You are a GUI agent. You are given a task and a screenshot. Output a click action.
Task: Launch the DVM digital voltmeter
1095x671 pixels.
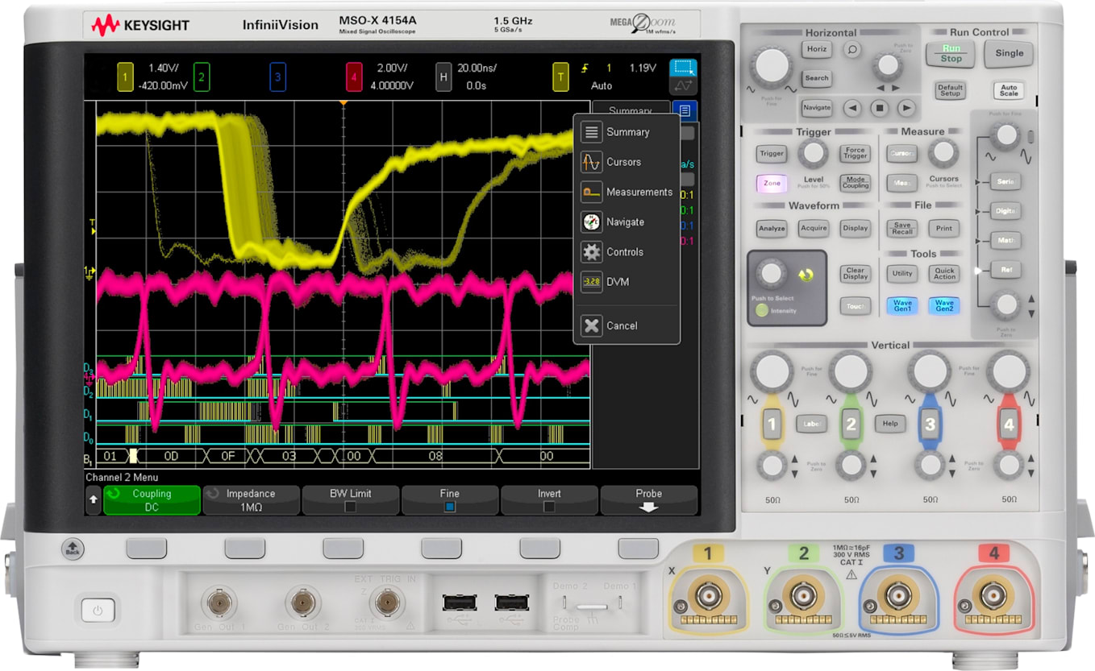click(617, 282)
